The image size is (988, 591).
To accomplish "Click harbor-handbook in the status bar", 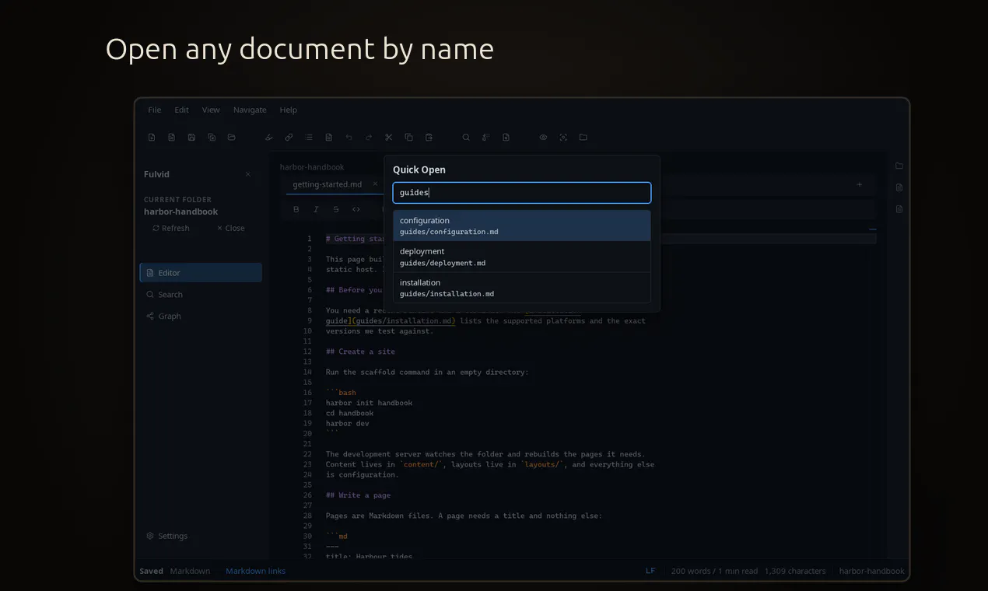I will pyautogui.click(x=871, y=571).
